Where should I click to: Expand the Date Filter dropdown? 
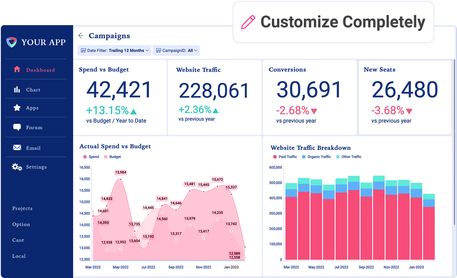pyautogui.click(x=114, y=51)
